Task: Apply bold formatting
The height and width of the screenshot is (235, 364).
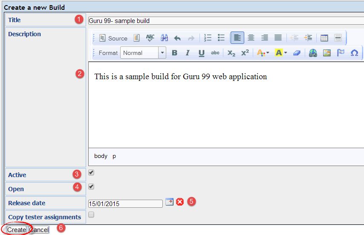Action: 174,53
